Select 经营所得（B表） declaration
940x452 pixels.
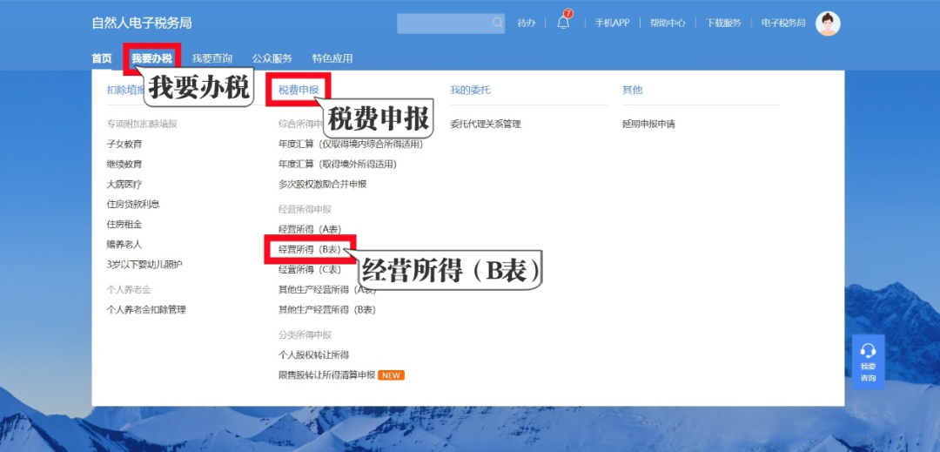309,249
